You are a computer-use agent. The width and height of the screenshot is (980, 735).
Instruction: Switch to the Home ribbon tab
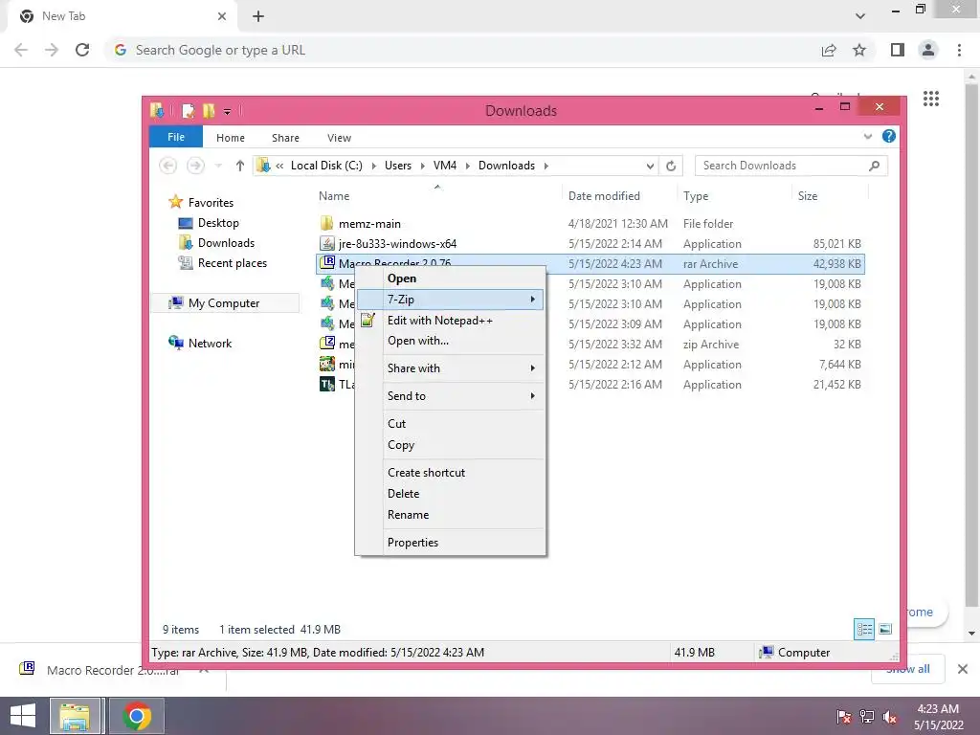231,138
